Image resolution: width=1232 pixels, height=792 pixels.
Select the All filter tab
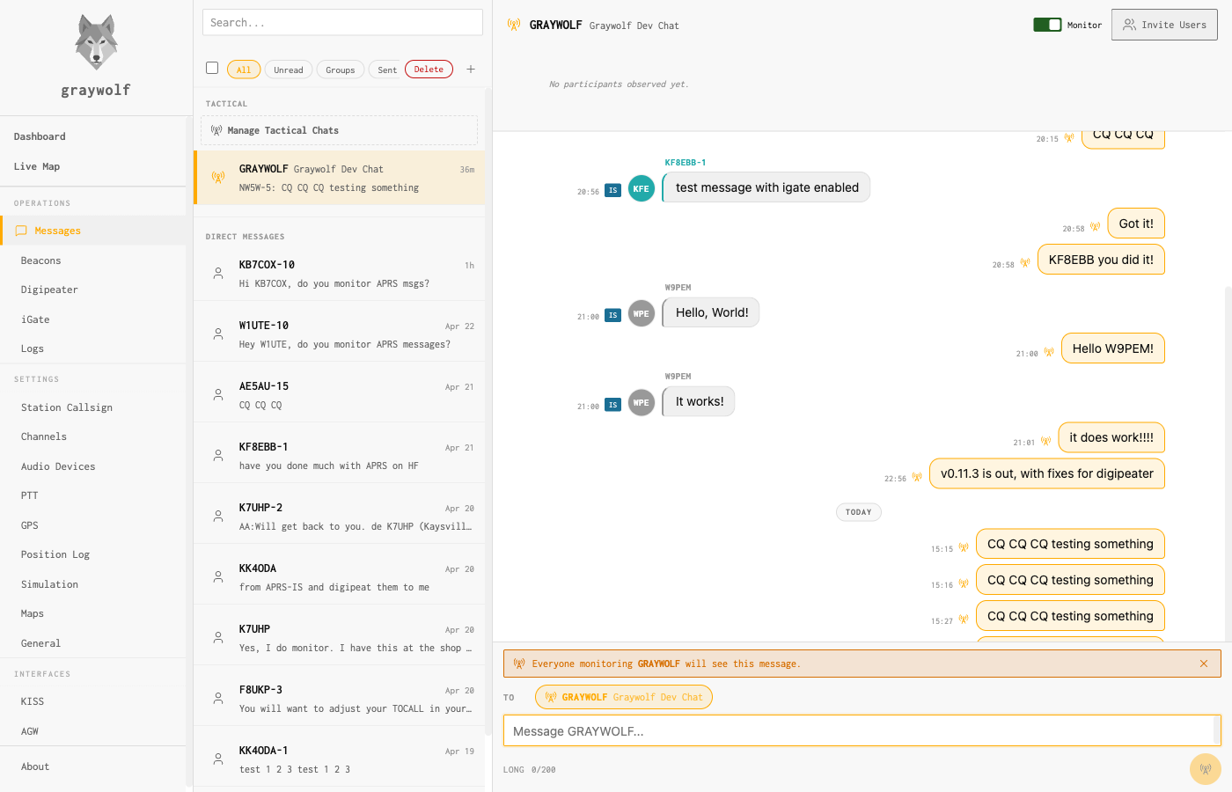[x=244, y=70]
